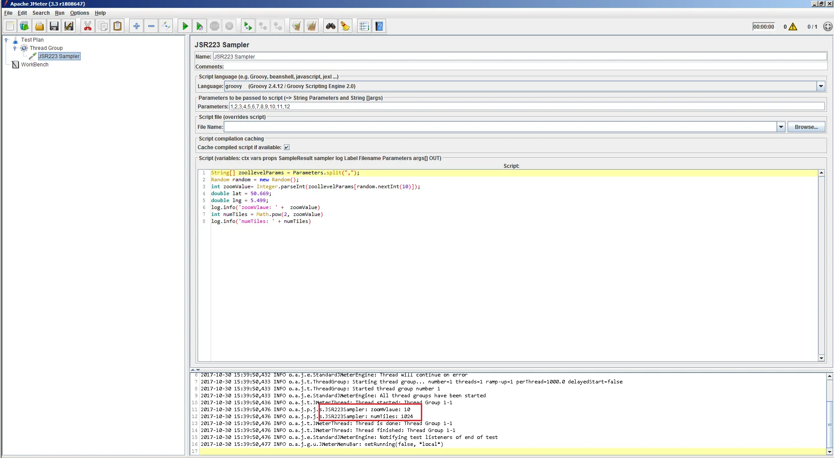Screen dimensions: 834x458
Task: Click the plus Expand All icon
Action: pos(136,26)
